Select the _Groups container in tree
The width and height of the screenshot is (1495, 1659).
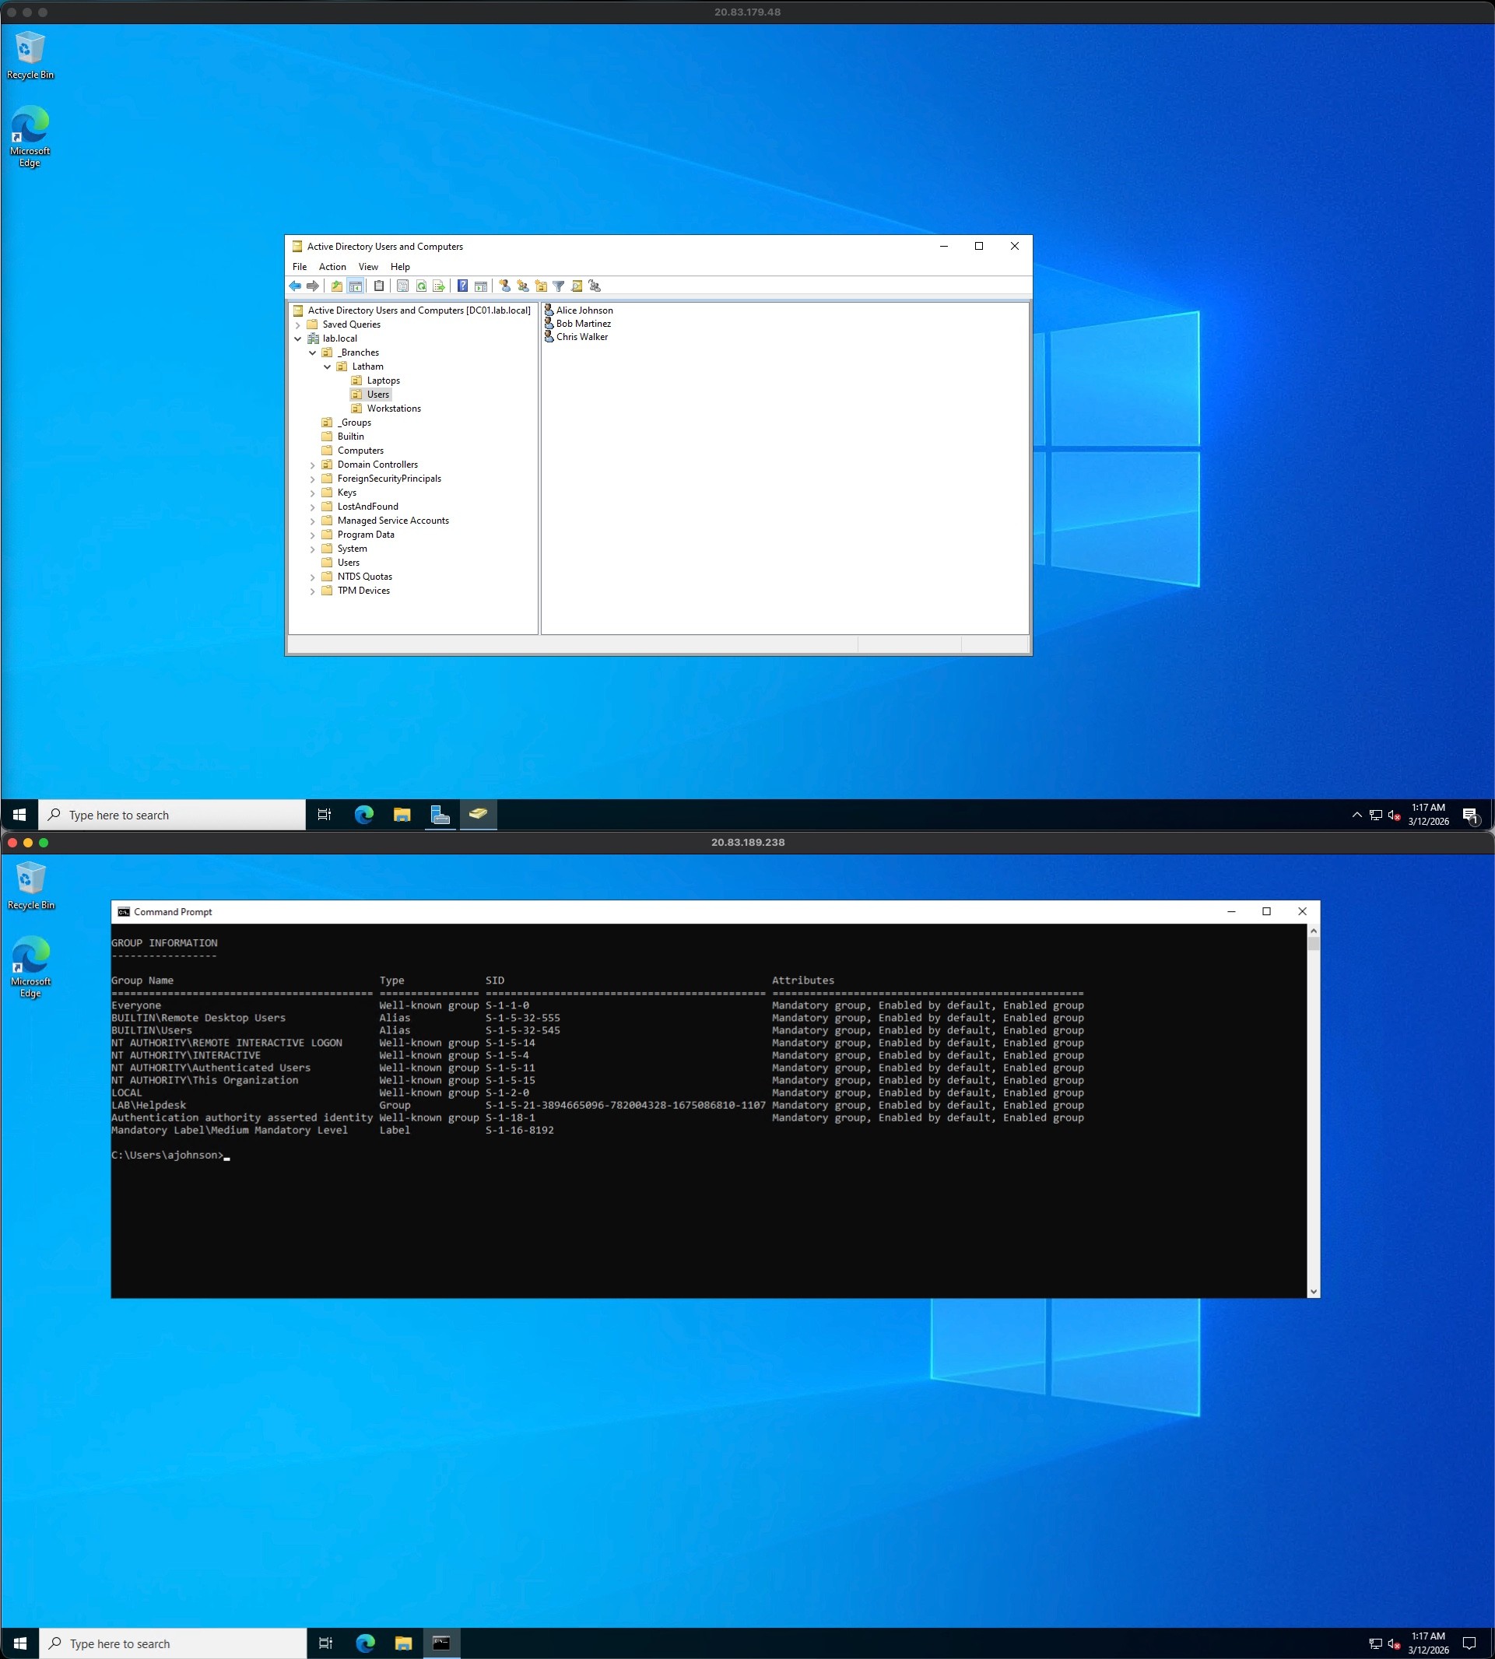[x=354, y=422]
